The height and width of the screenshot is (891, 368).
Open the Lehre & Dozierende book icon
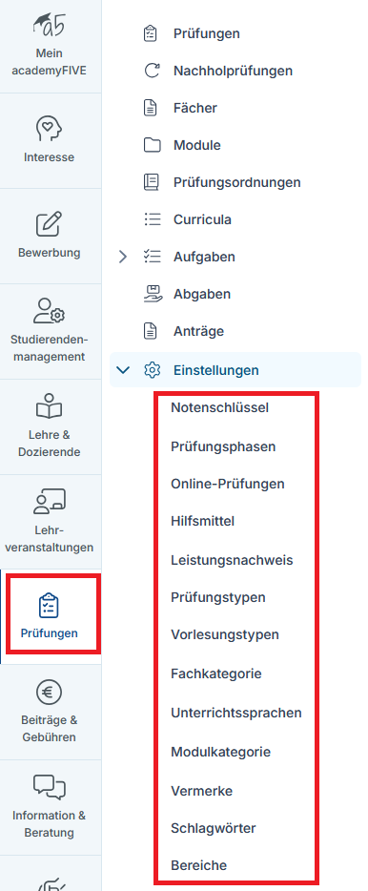click(49, 405)
